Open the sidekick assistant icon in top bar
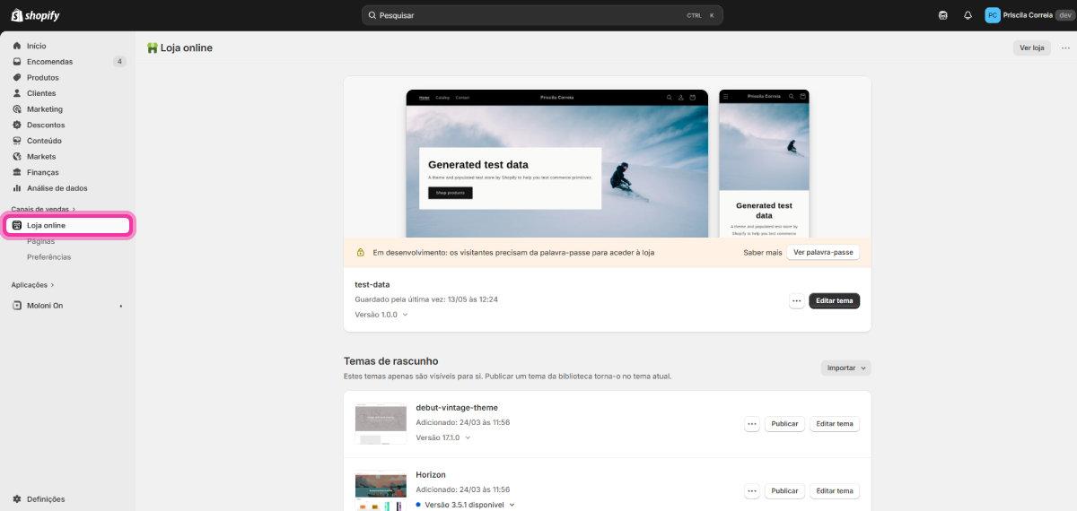 coord(943,15)
